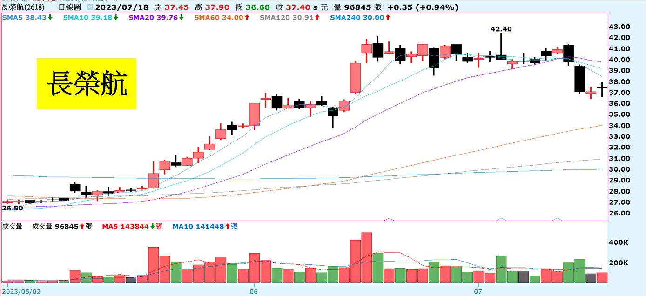Click the SMA20 39.76 indicator label
The height and width of the screenshot is (296, 646).
[x=152, y=17]
